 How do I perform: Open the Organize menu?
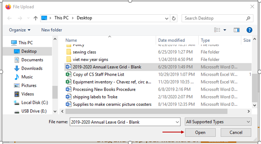click(19, 30)
